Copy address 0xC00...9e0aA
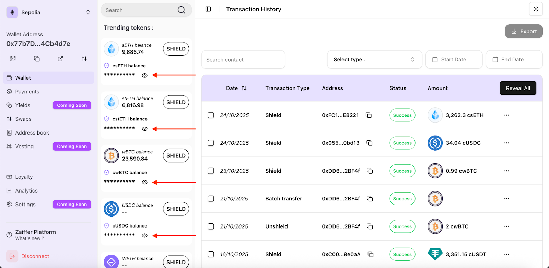The width and height of the screenshot is (549, 268). click(371, 254)
